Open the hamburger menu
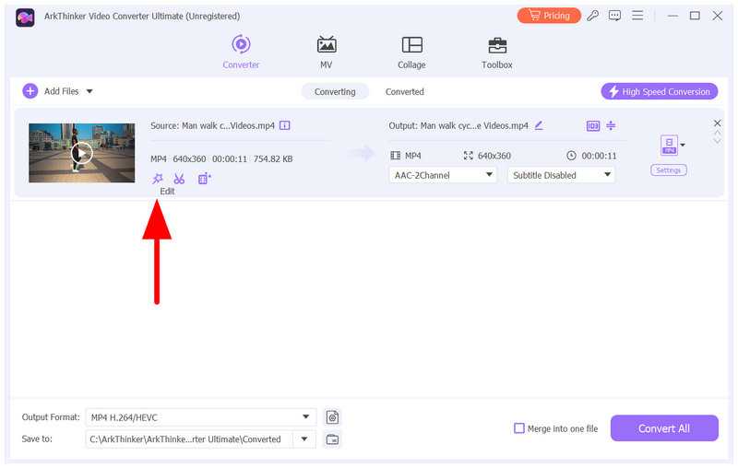Image resolution: width=738 pixels, height=468 pixels. [637, 16]
